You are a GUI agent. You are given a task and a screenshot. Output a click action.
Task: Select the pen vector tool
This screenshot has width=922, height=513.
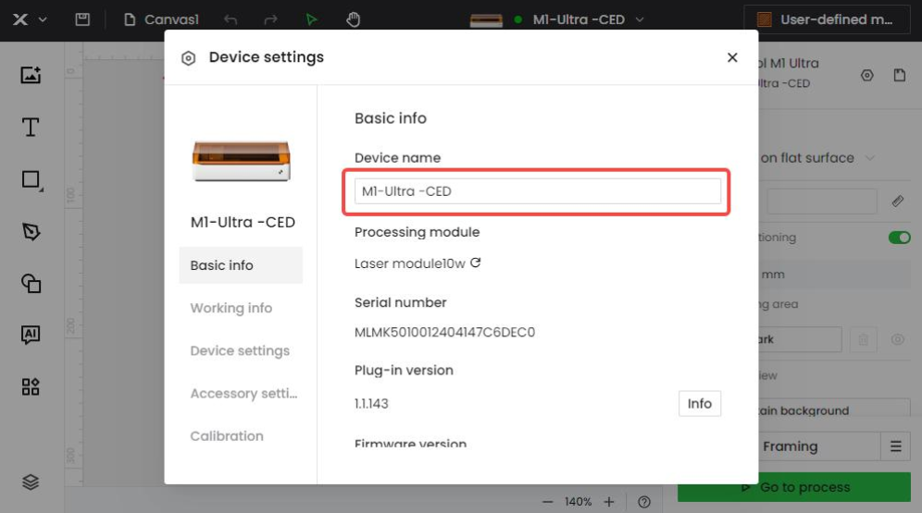pos(31,231)
